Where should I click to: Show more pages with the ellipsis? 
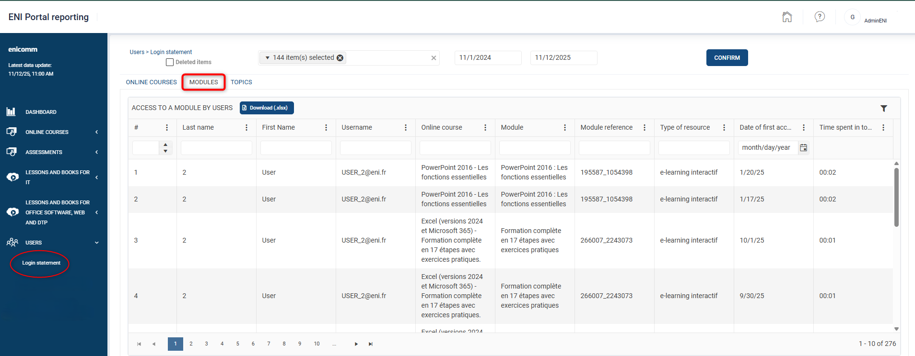click(x=334, y=344)
